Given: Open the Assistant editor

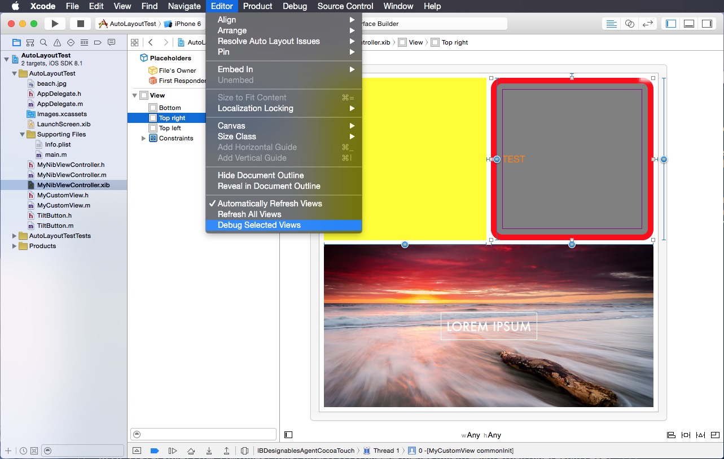Looking at the screenshot, I should (x=630, y=24).
